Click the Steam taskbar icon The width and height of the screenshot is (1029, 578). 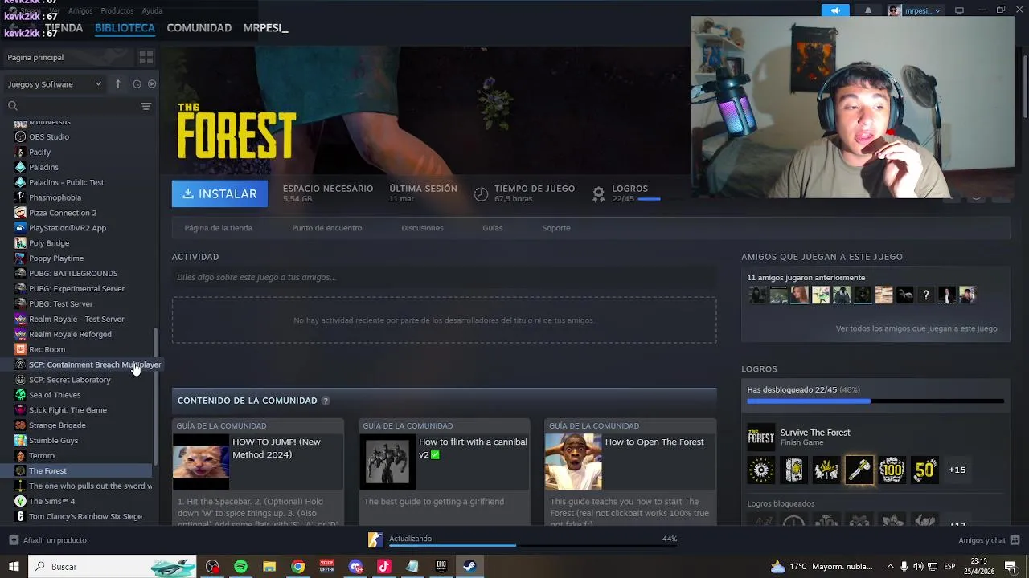pos(469,566)
